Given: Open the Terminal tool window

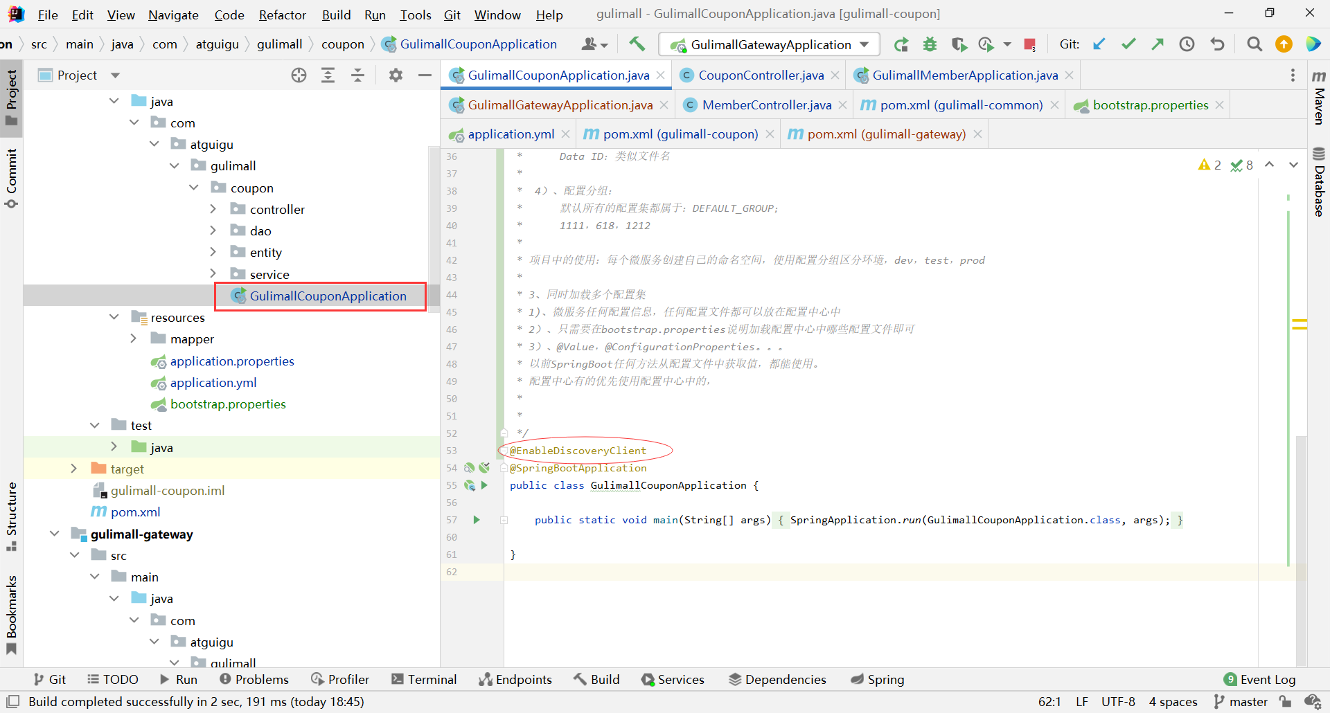Looking at the screenshot, I should click(x=424, y=680).
